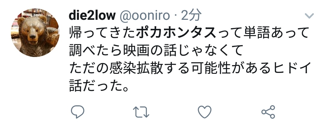Like the tweet with the heart icon

(205, 112)
